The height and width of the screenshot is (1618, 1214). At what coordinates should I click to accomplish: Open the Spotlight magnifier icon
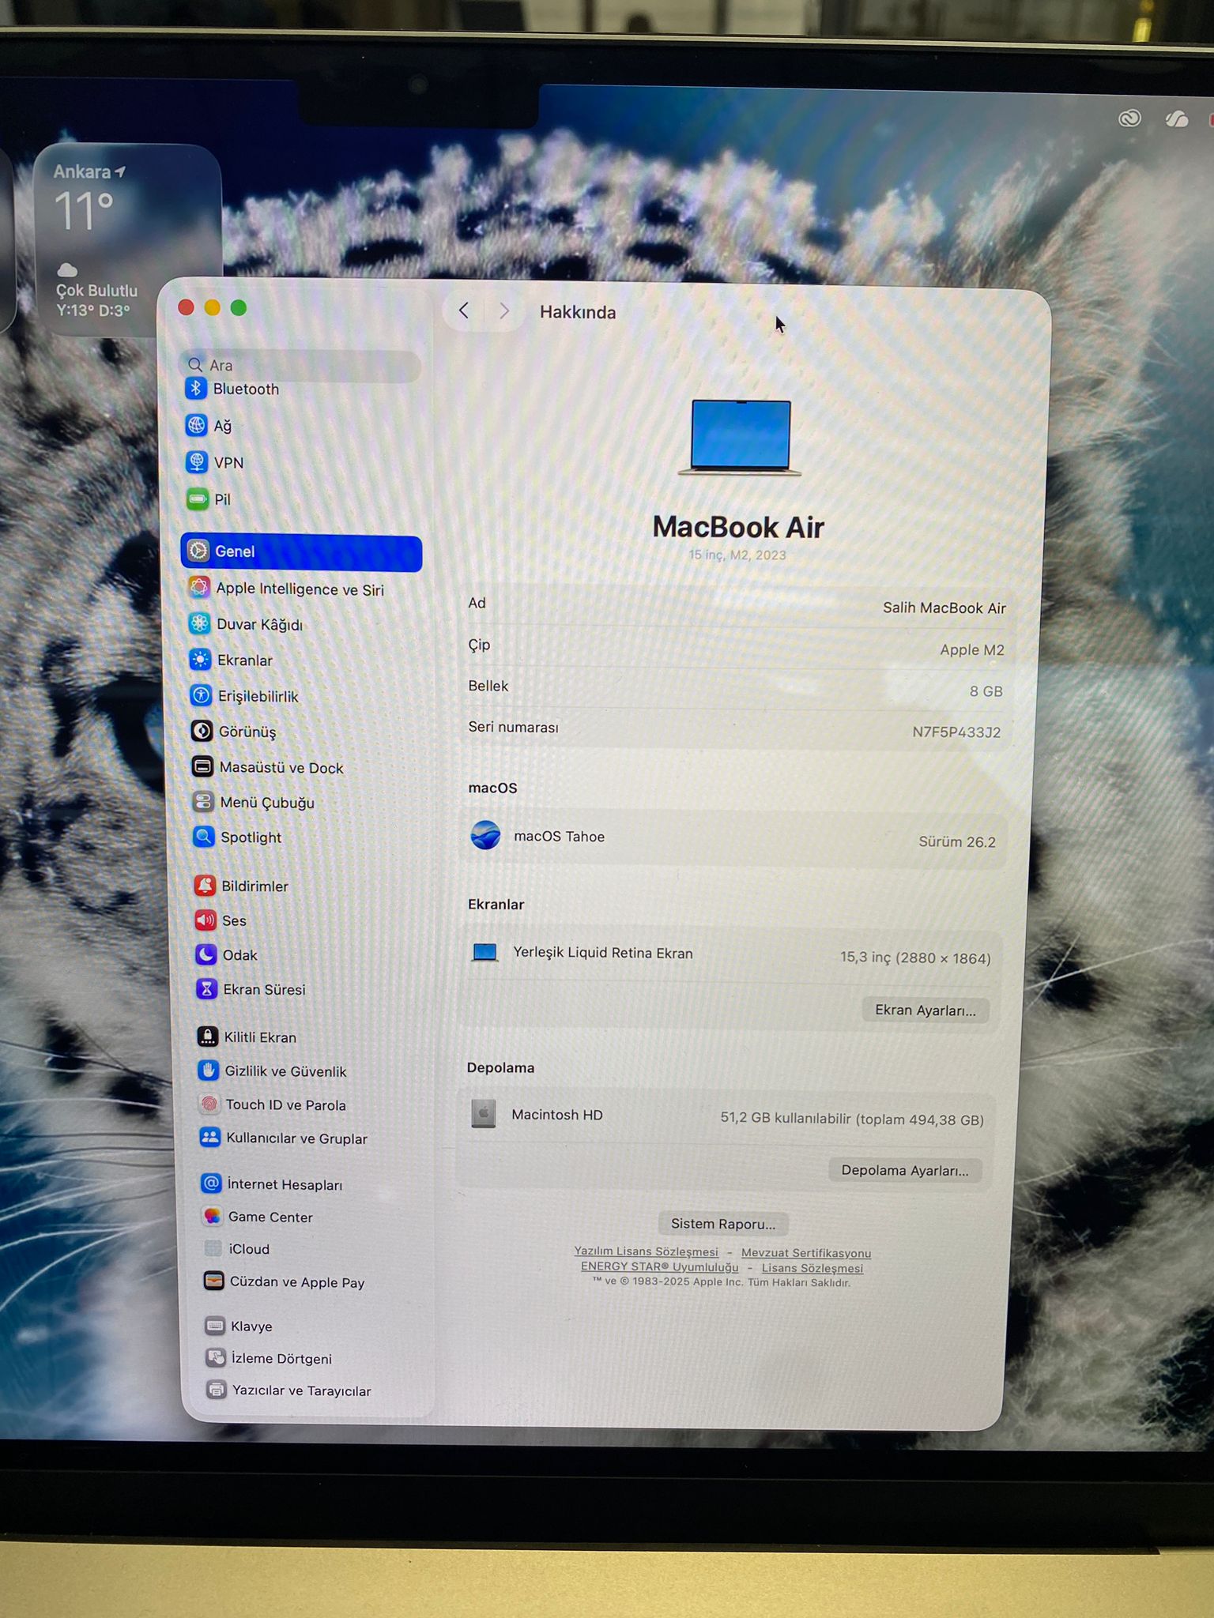pos(204,837)
